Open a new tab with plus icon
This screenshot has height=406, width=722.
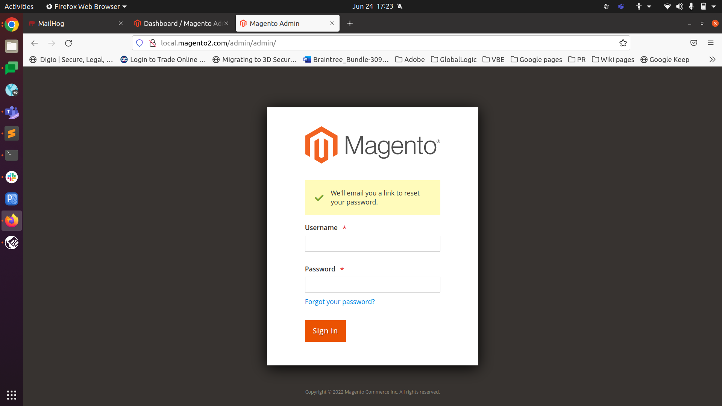(x=350, y=23)
